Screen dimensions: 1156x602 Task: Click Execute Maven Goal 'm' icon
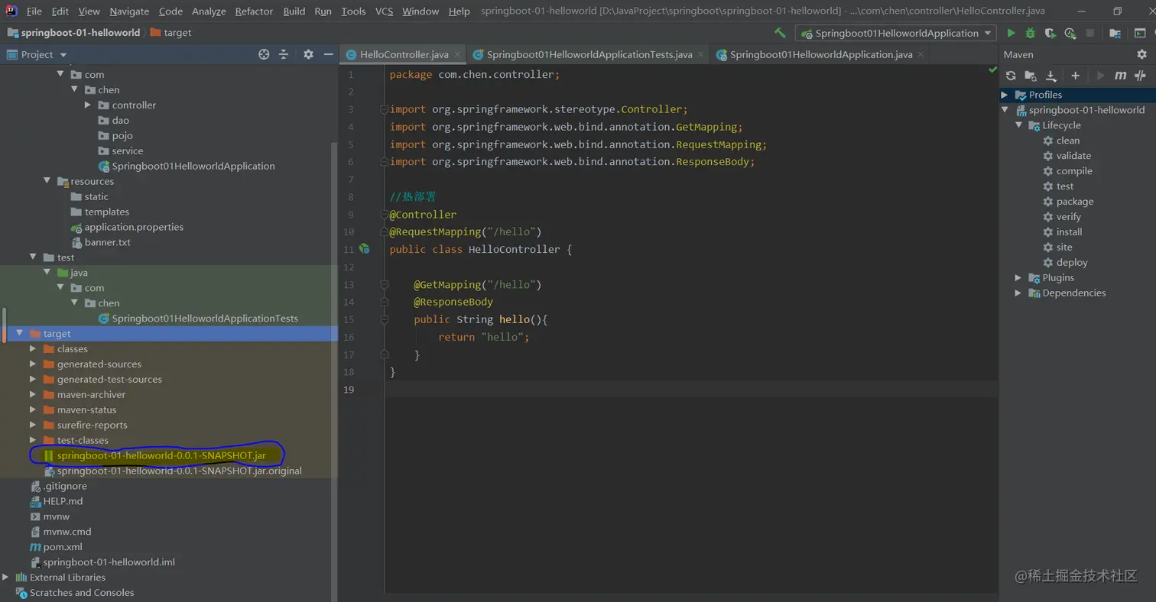click(x=1121, y=76)
